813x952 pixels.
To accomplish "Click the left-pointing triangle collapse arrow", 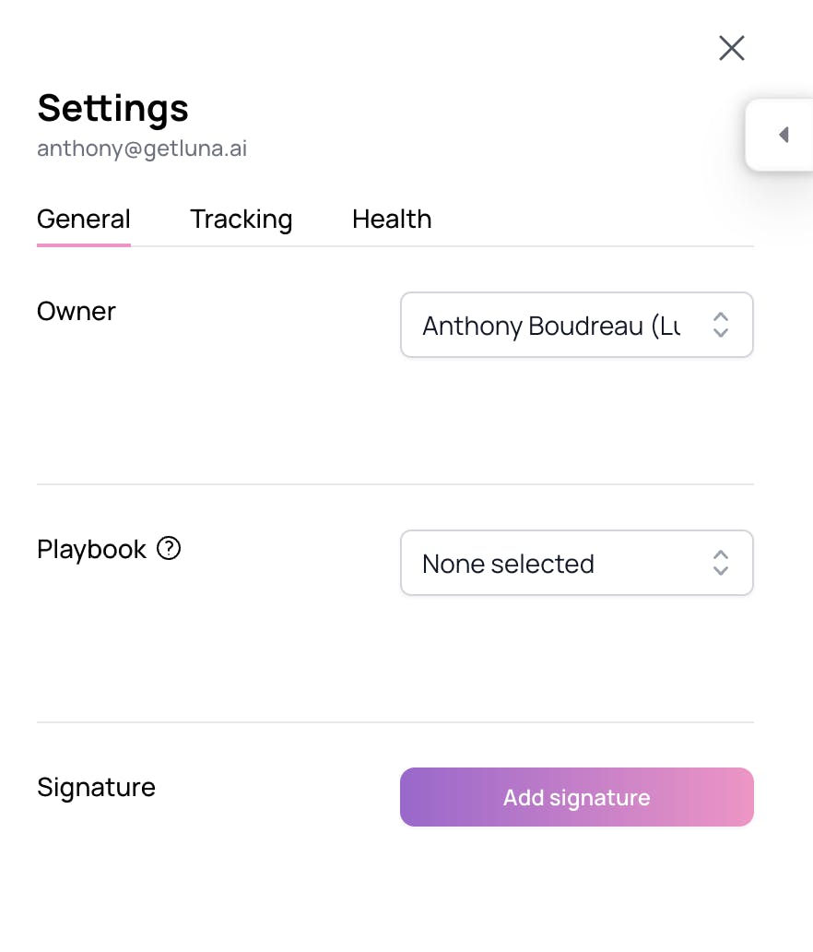I will [x=784, y=135].
